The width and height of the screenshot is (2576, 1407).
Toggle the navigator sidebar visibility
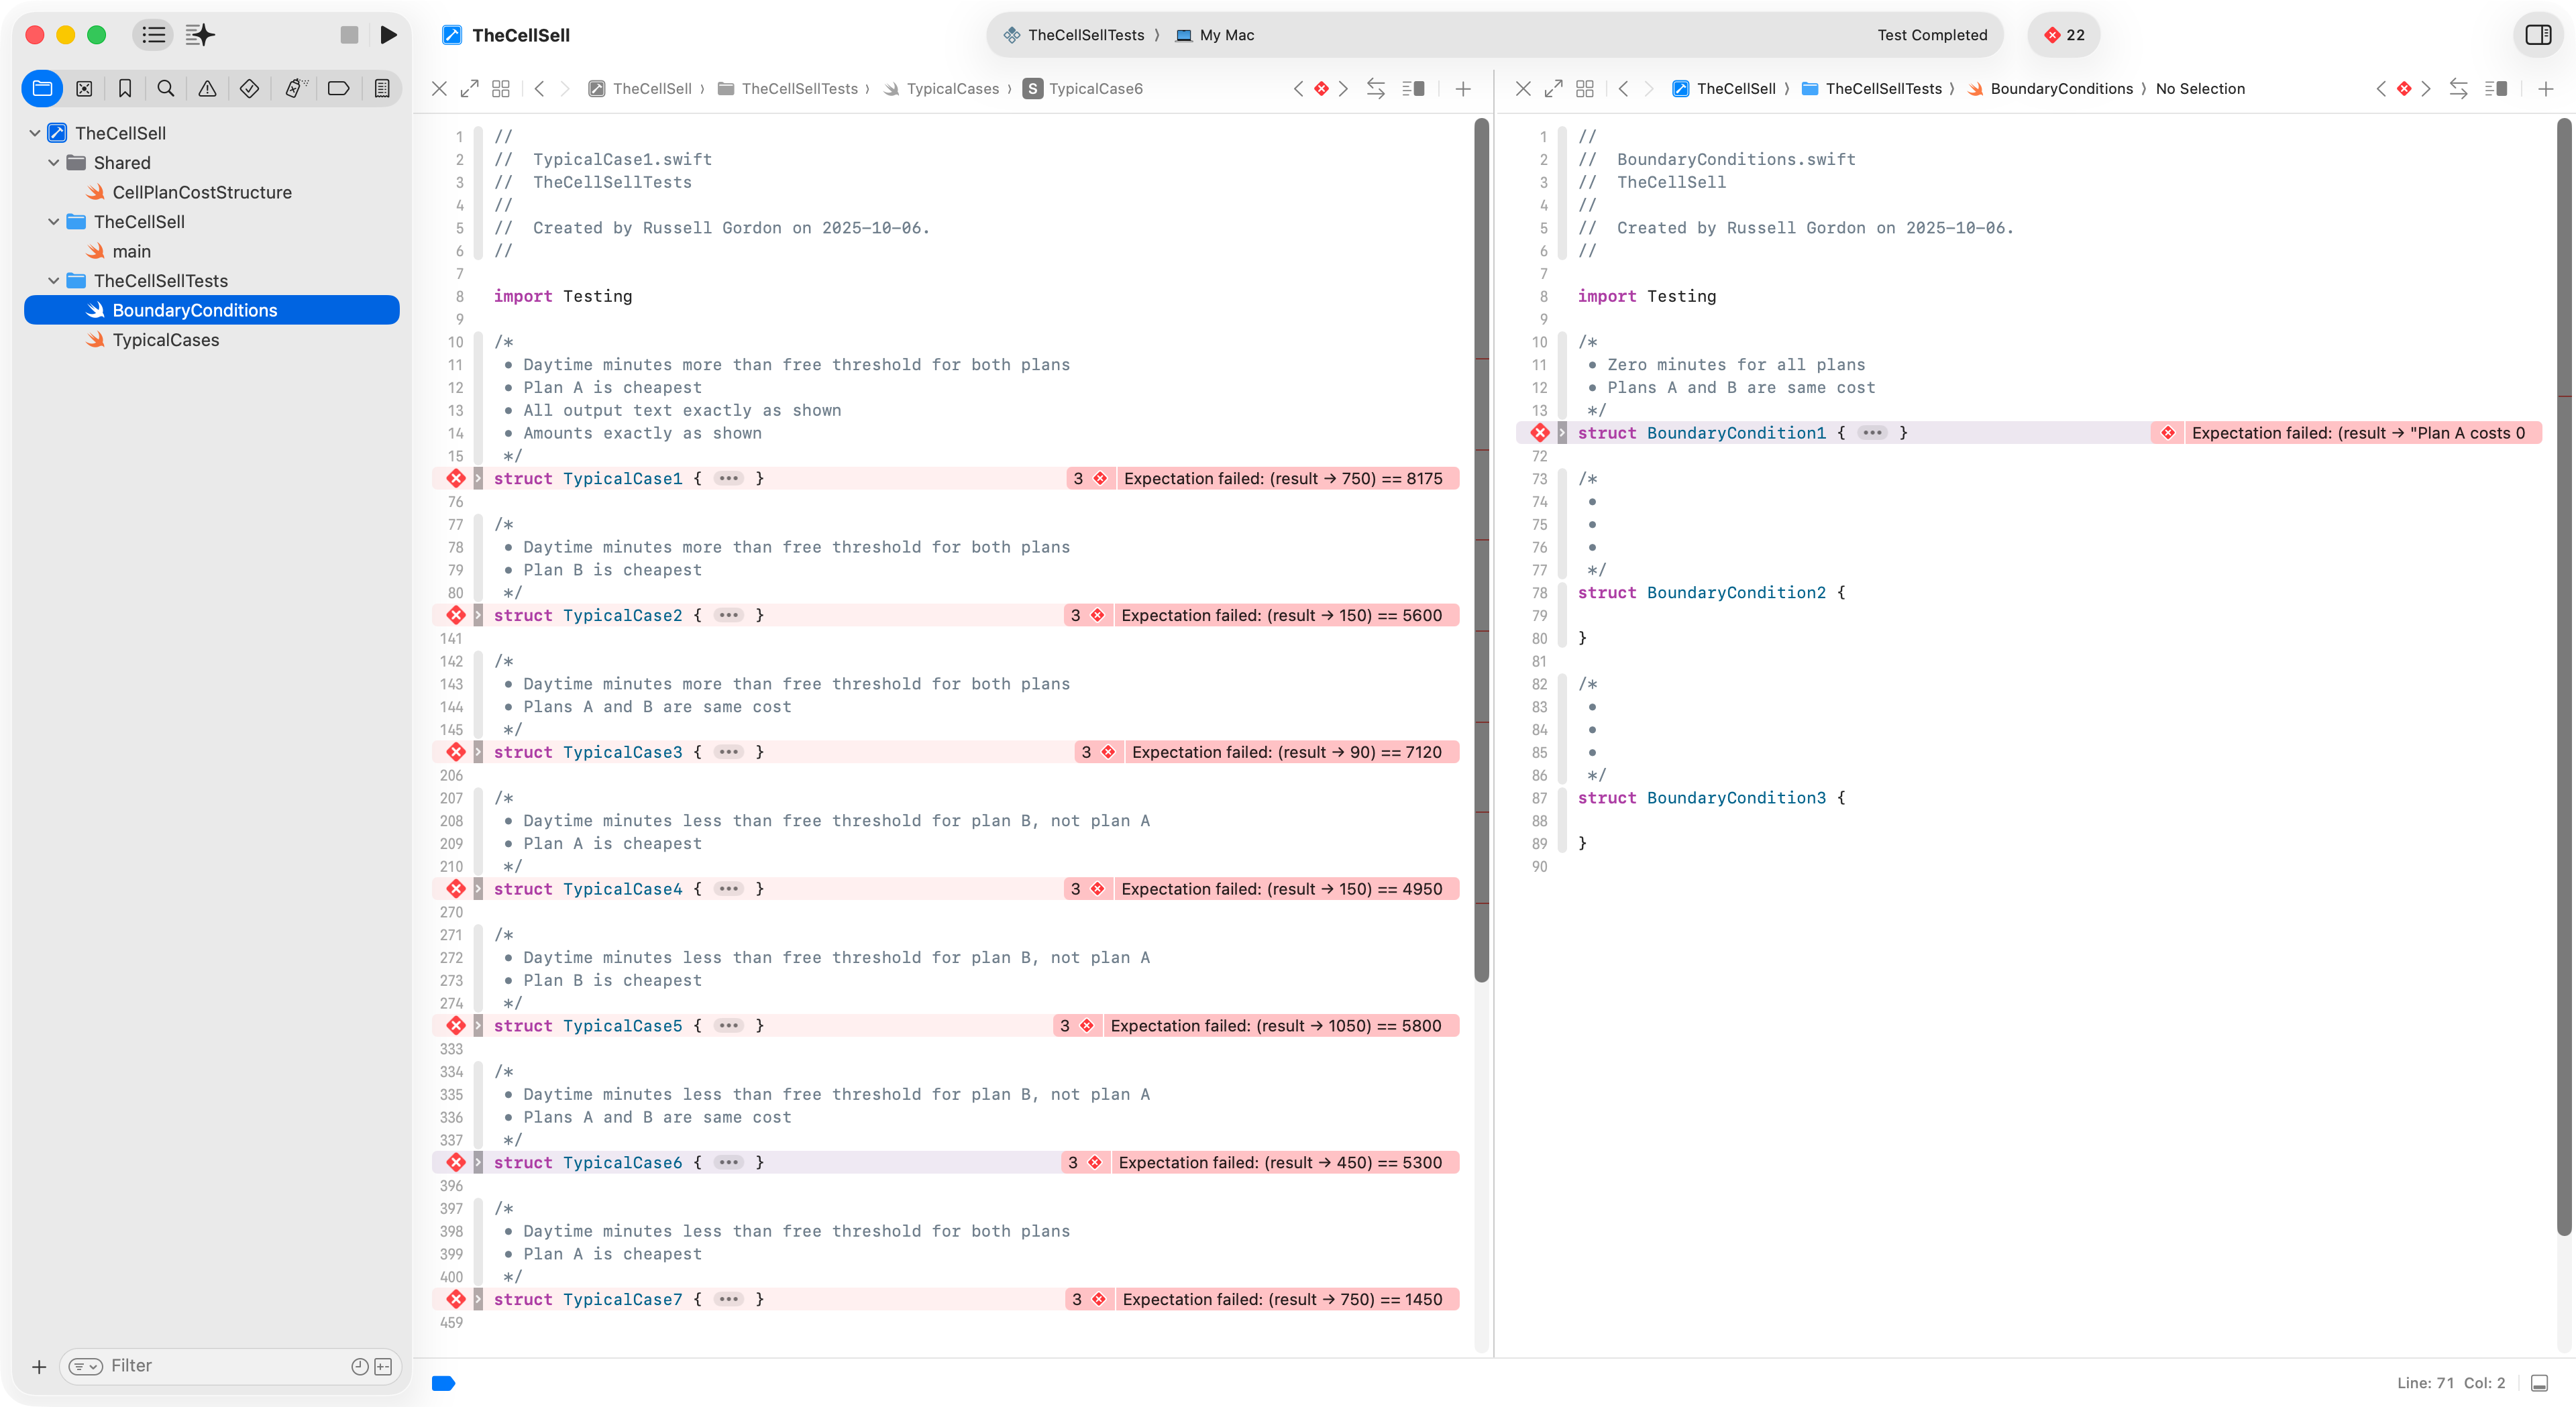(x=153, y=35)
